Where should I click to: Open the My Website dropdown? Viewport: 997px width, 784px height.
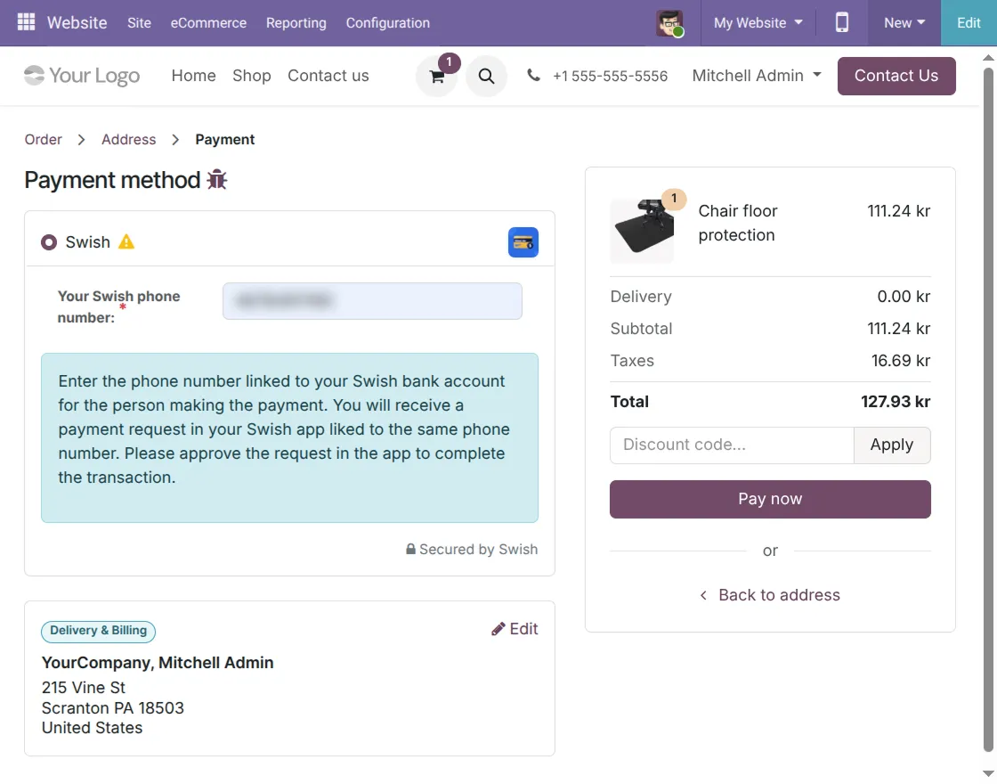click(x=758, y=23)
